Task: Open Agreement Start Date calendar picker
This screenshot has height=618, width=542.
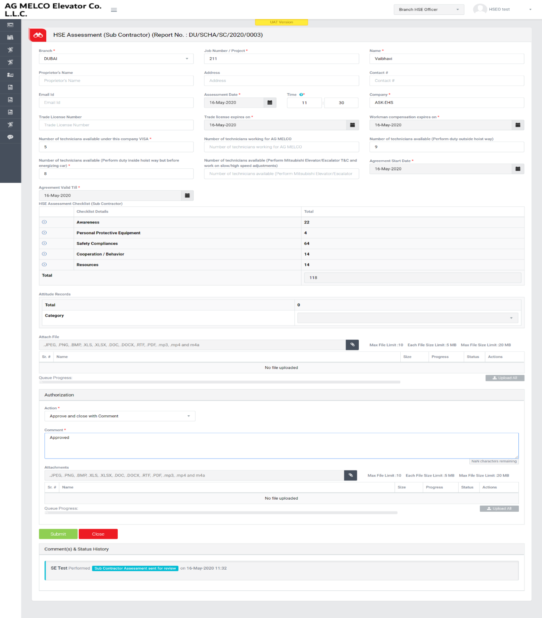Action: [518, 169]
